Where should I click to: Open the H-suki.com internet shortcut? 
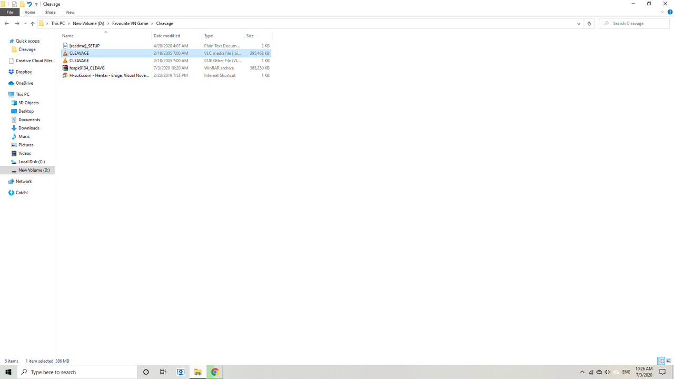point(109,75)
